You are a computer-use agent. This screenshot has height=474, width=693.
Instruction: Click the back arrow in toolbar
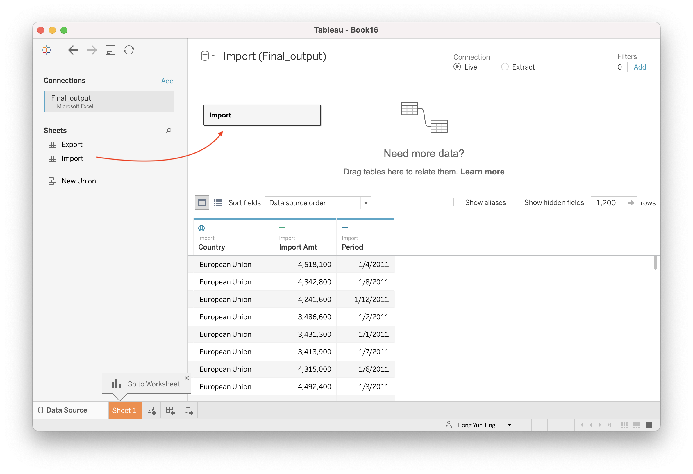click(73, 50)
